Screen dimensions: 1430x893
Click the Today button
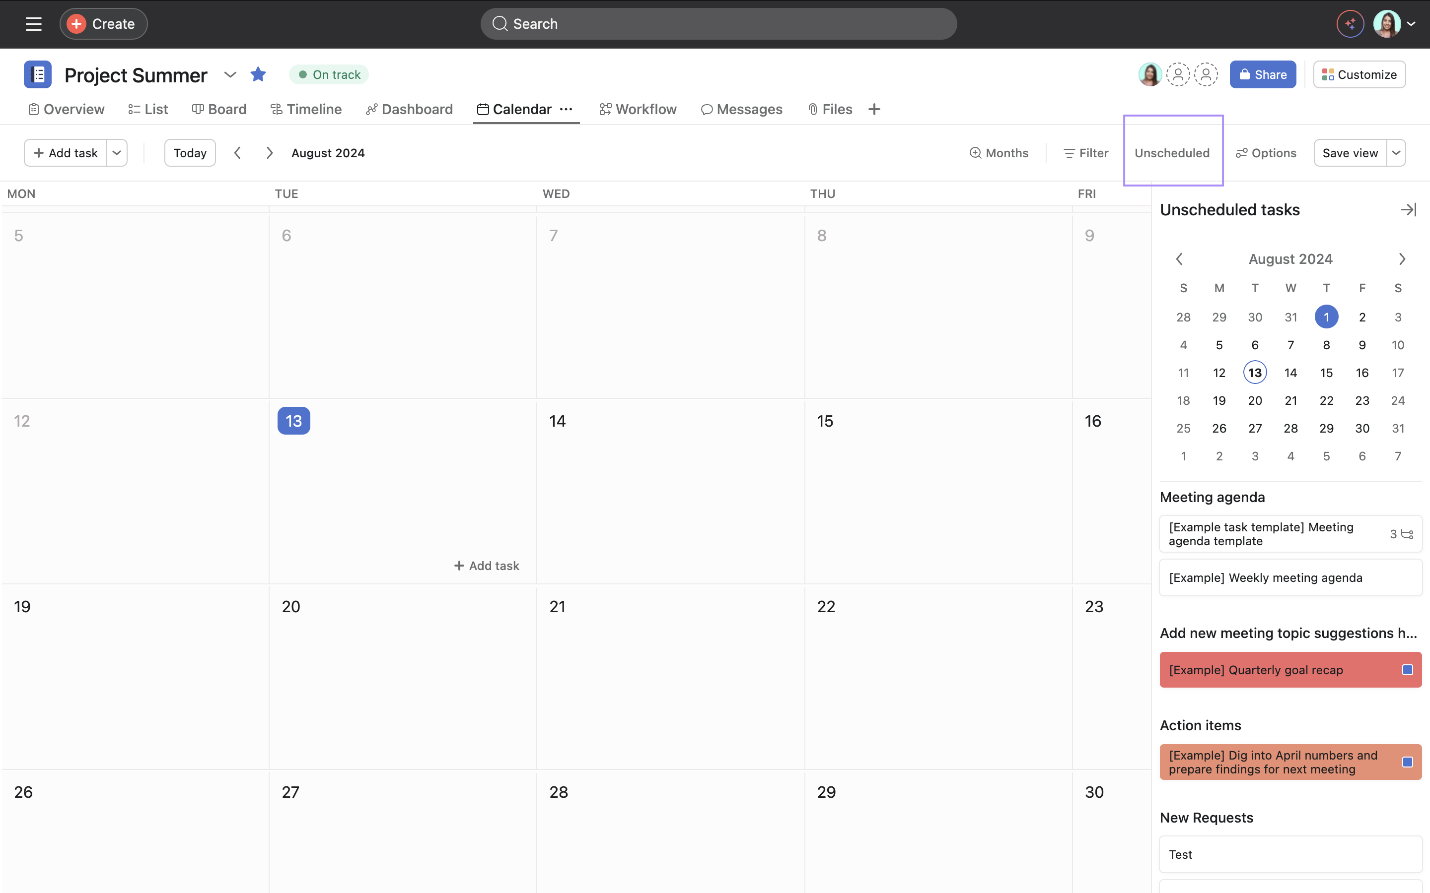(x=189, y=152)
